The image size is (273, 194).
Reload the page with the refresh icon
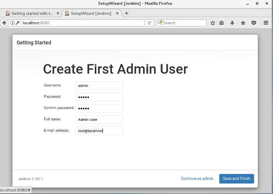pyautogui.click(x=149, y=23)
